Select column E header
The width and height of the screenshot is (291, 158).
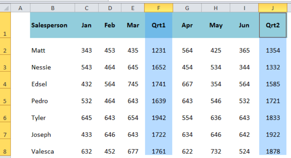pyautogui.click(x=133, y=8)
